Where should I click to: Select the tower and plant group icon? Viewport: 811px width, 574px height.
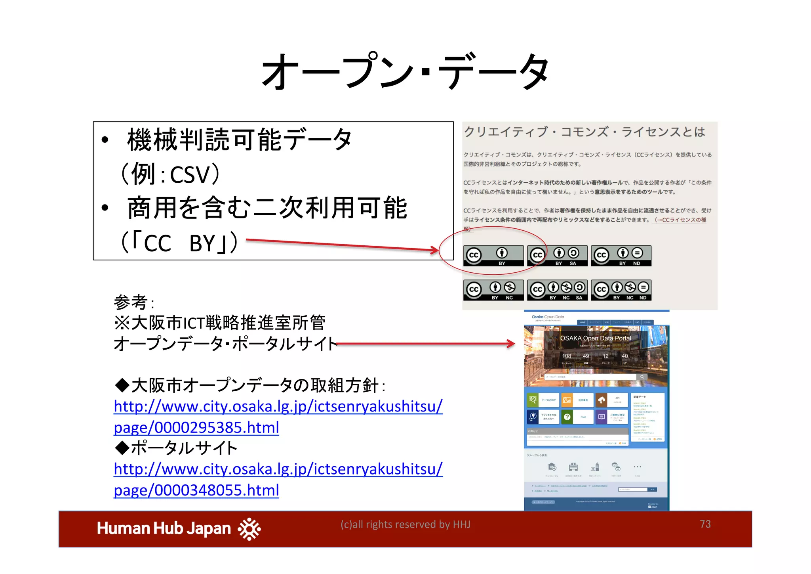coord(595,467)
